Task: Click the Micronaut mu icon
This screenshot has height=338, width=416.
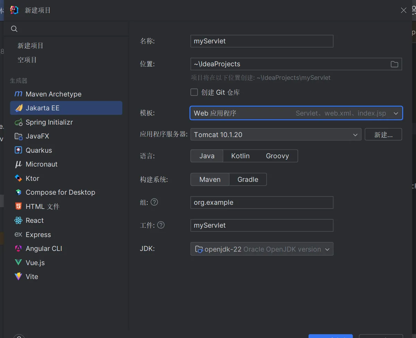Action: 18,164
